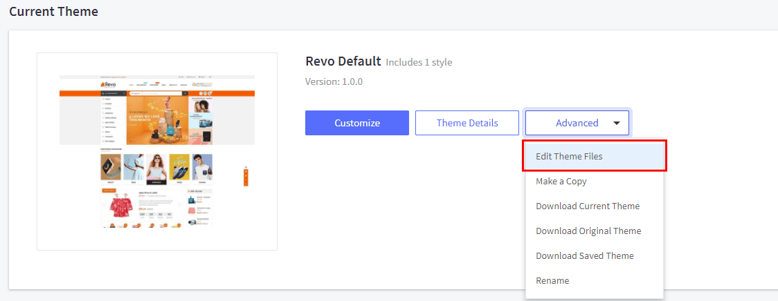Click the 'Includes 1 style' text
Viewport: 778px width, 301px height.
pyautogui.click(x=419, y=62)
